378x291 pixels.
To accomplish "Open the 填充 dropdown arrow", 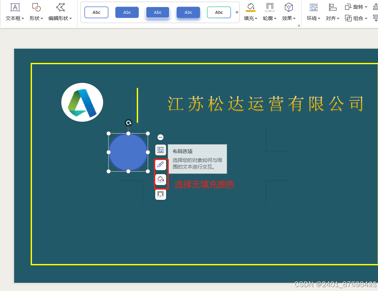I will pyautogui.click(x=256, y=18).
